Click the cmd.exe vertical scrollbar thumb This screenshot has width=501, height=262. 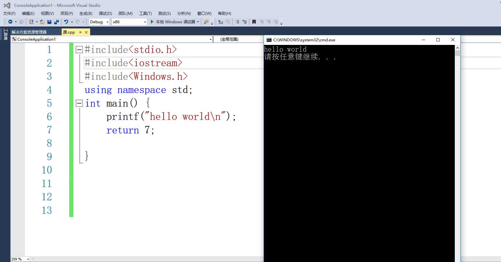pos(457,53)
